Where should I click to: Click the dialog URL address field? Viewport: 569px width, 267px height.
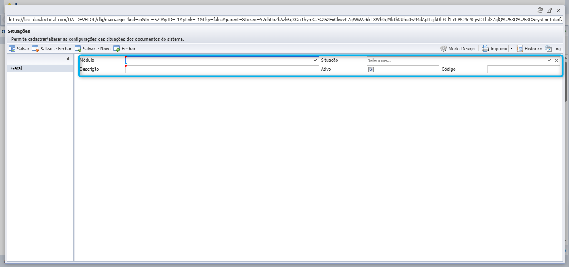pos(285,19)
